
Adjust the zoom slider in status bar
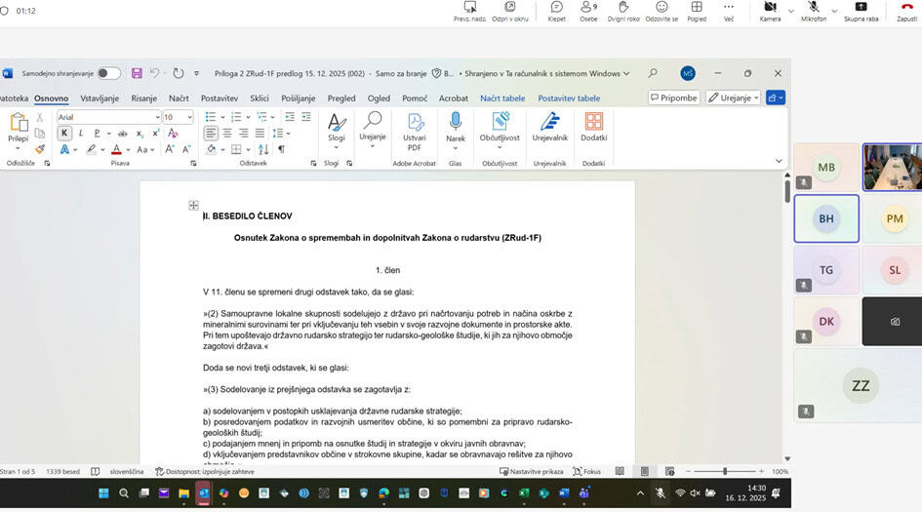coord(724,471)
